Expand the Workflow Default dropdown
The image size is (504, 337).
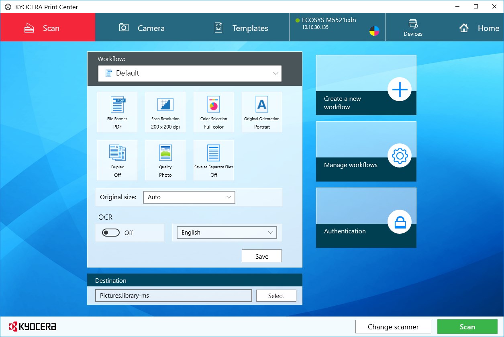190,74
